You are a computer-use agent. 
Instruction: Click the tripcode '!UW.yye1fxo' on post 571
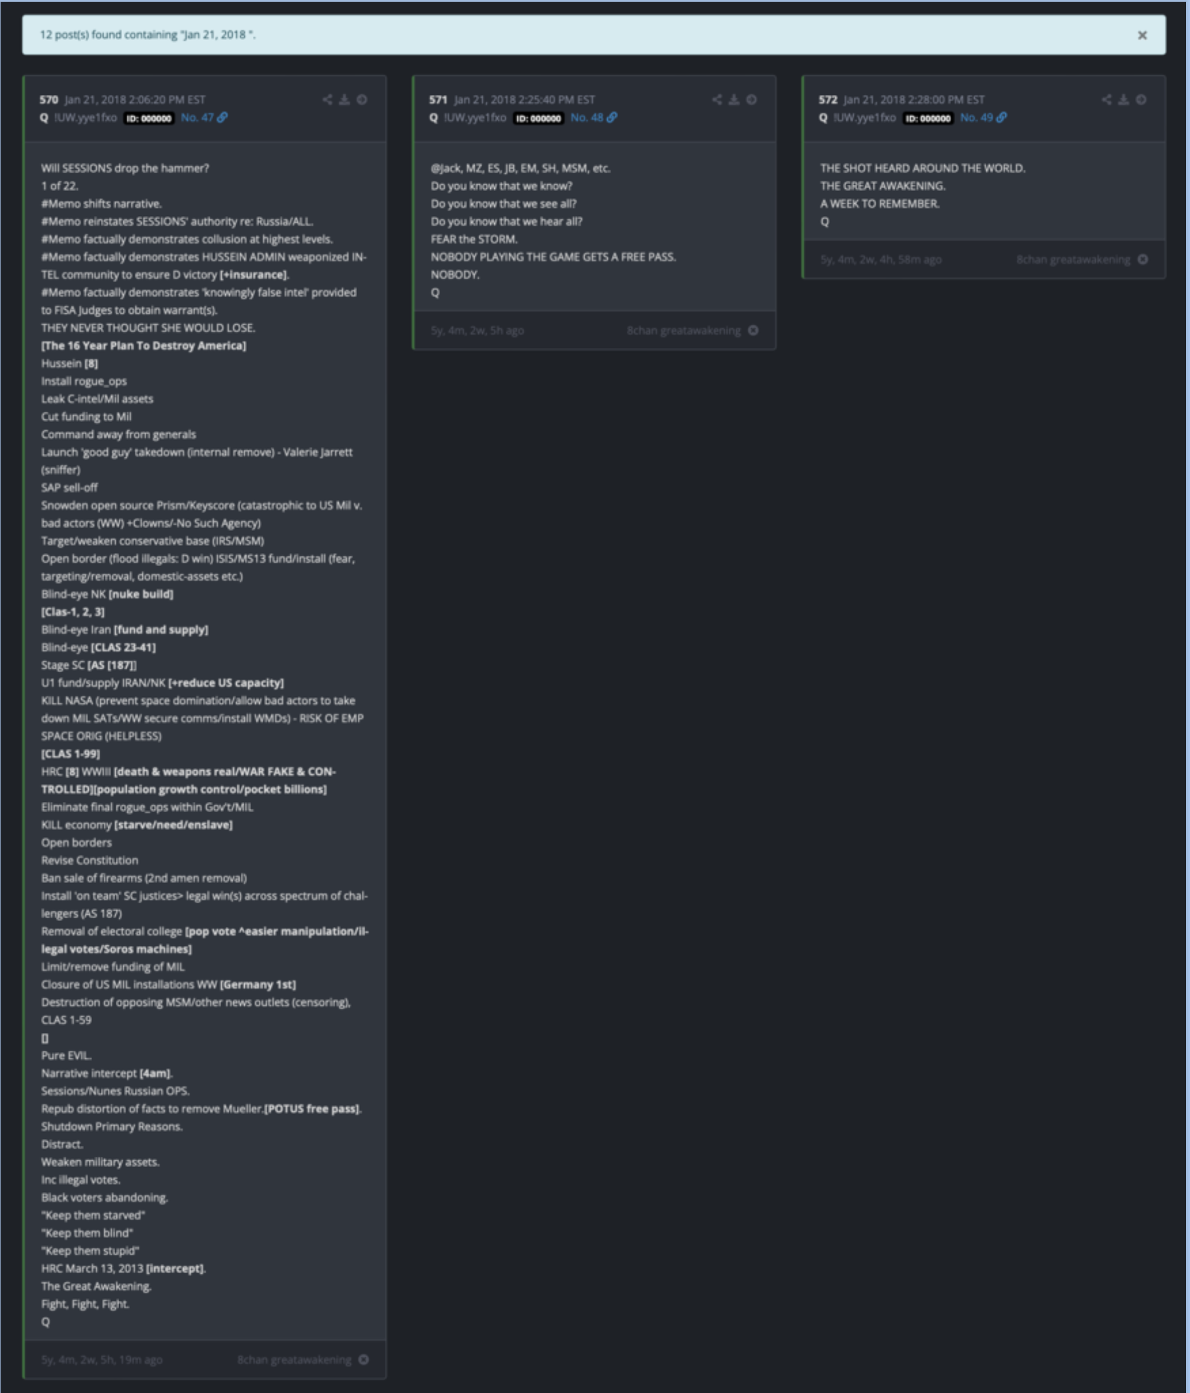(x=475, y=118)
